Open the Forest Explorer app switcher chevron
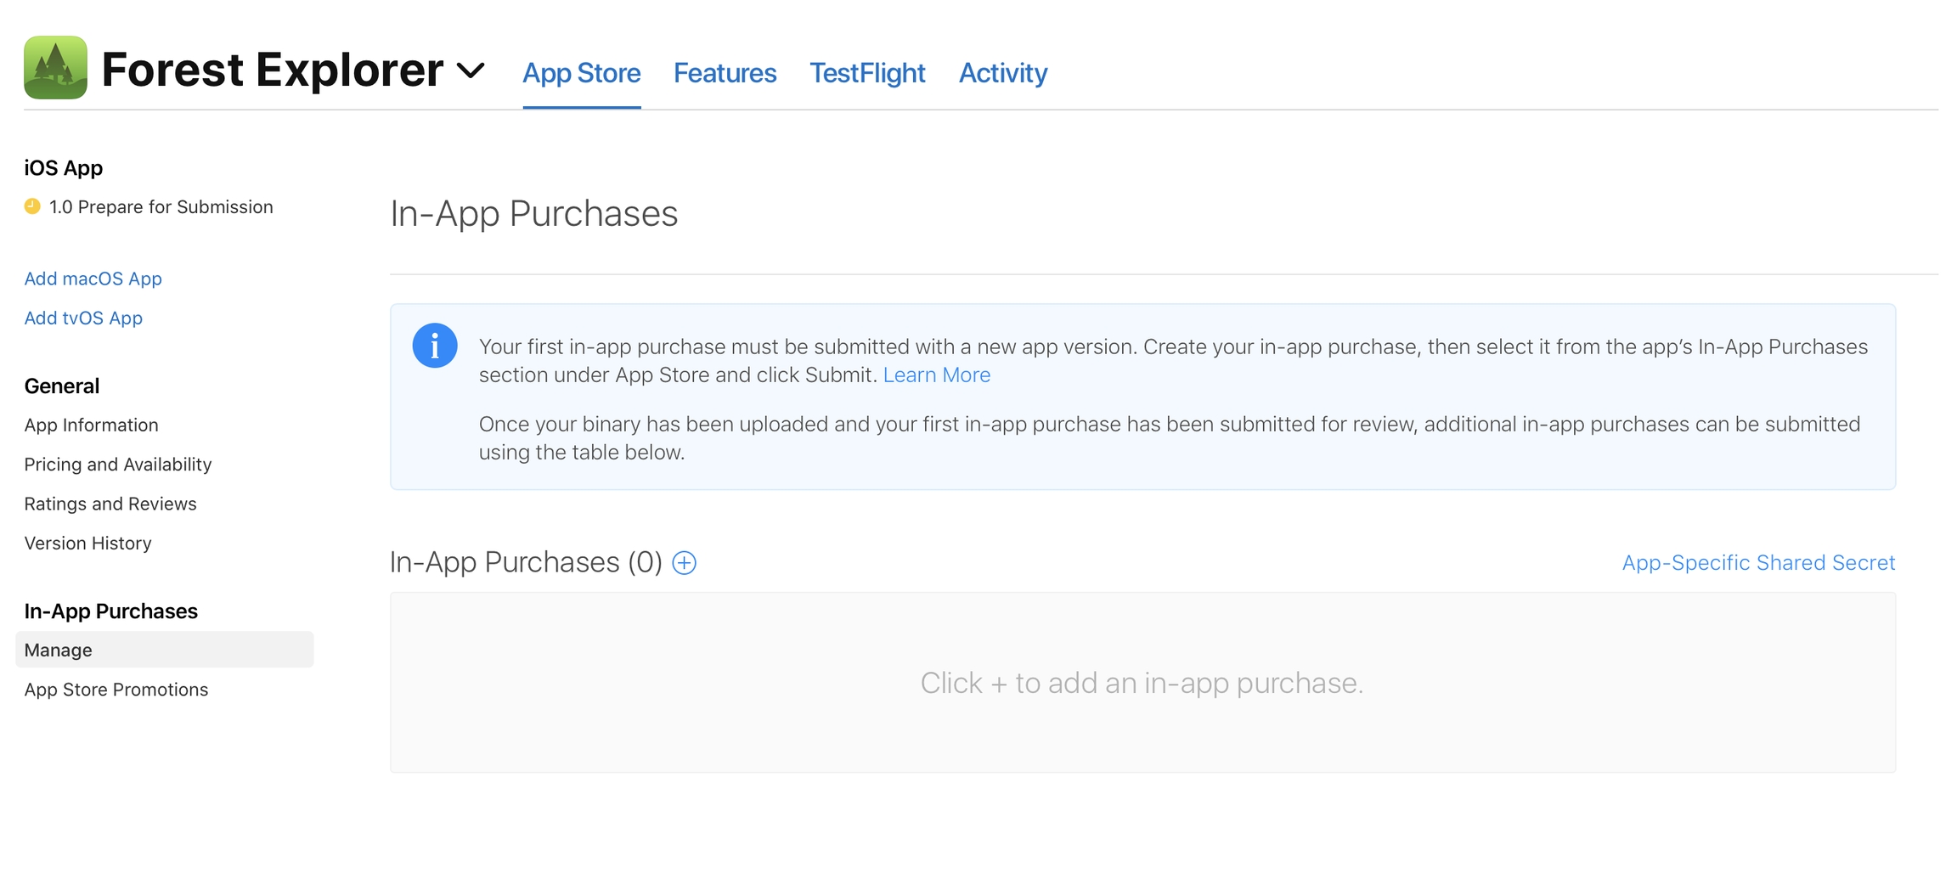 (471, 70)
